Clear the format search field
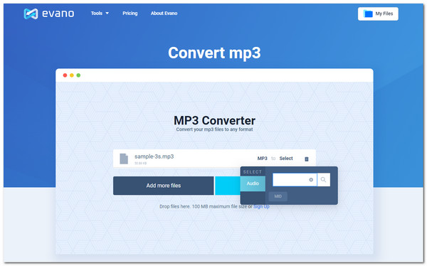Image resolution: width=427 pixels, height=266 pixels. [x=311, y=180]
